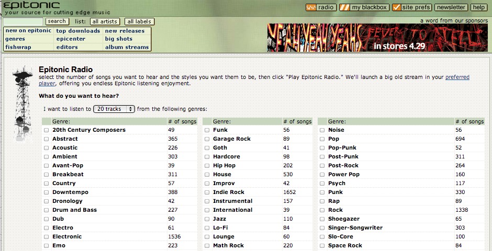Enable the Hip Hop checkbox
The image size is (492, 251).
click(x=207, y=166)
